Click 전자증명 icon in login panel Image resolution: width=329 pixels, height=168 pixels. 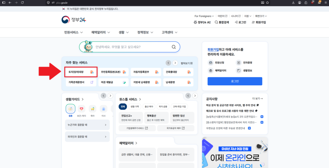click(239, 63)
